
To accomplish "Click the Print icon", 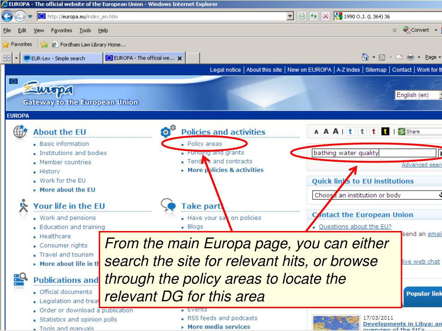I will pyautogui.click(x=410, y=57).
